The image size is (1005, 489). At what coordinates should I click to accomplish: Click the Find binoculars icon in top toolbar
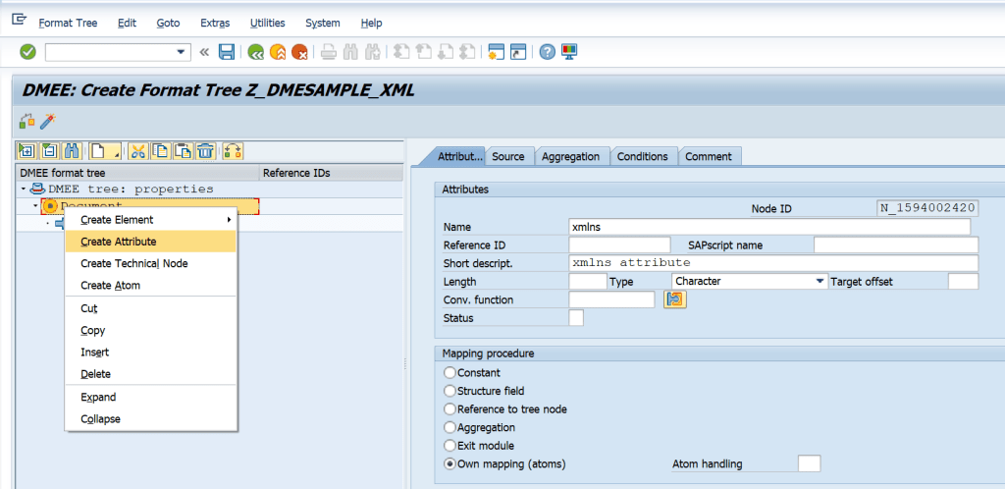point(350,52)
